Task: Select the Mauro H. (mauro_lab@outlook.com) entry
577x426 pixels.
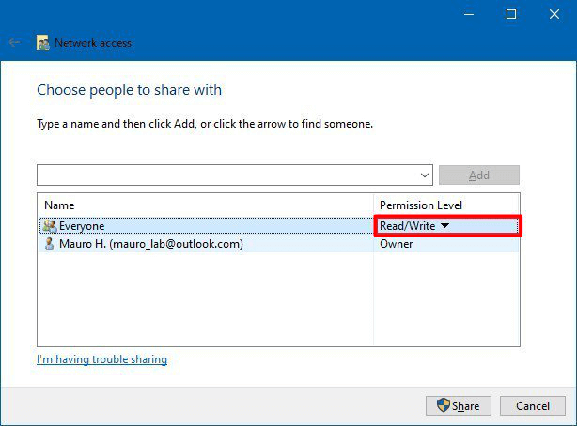Action: pyautogui.click(x=150, y=244)
